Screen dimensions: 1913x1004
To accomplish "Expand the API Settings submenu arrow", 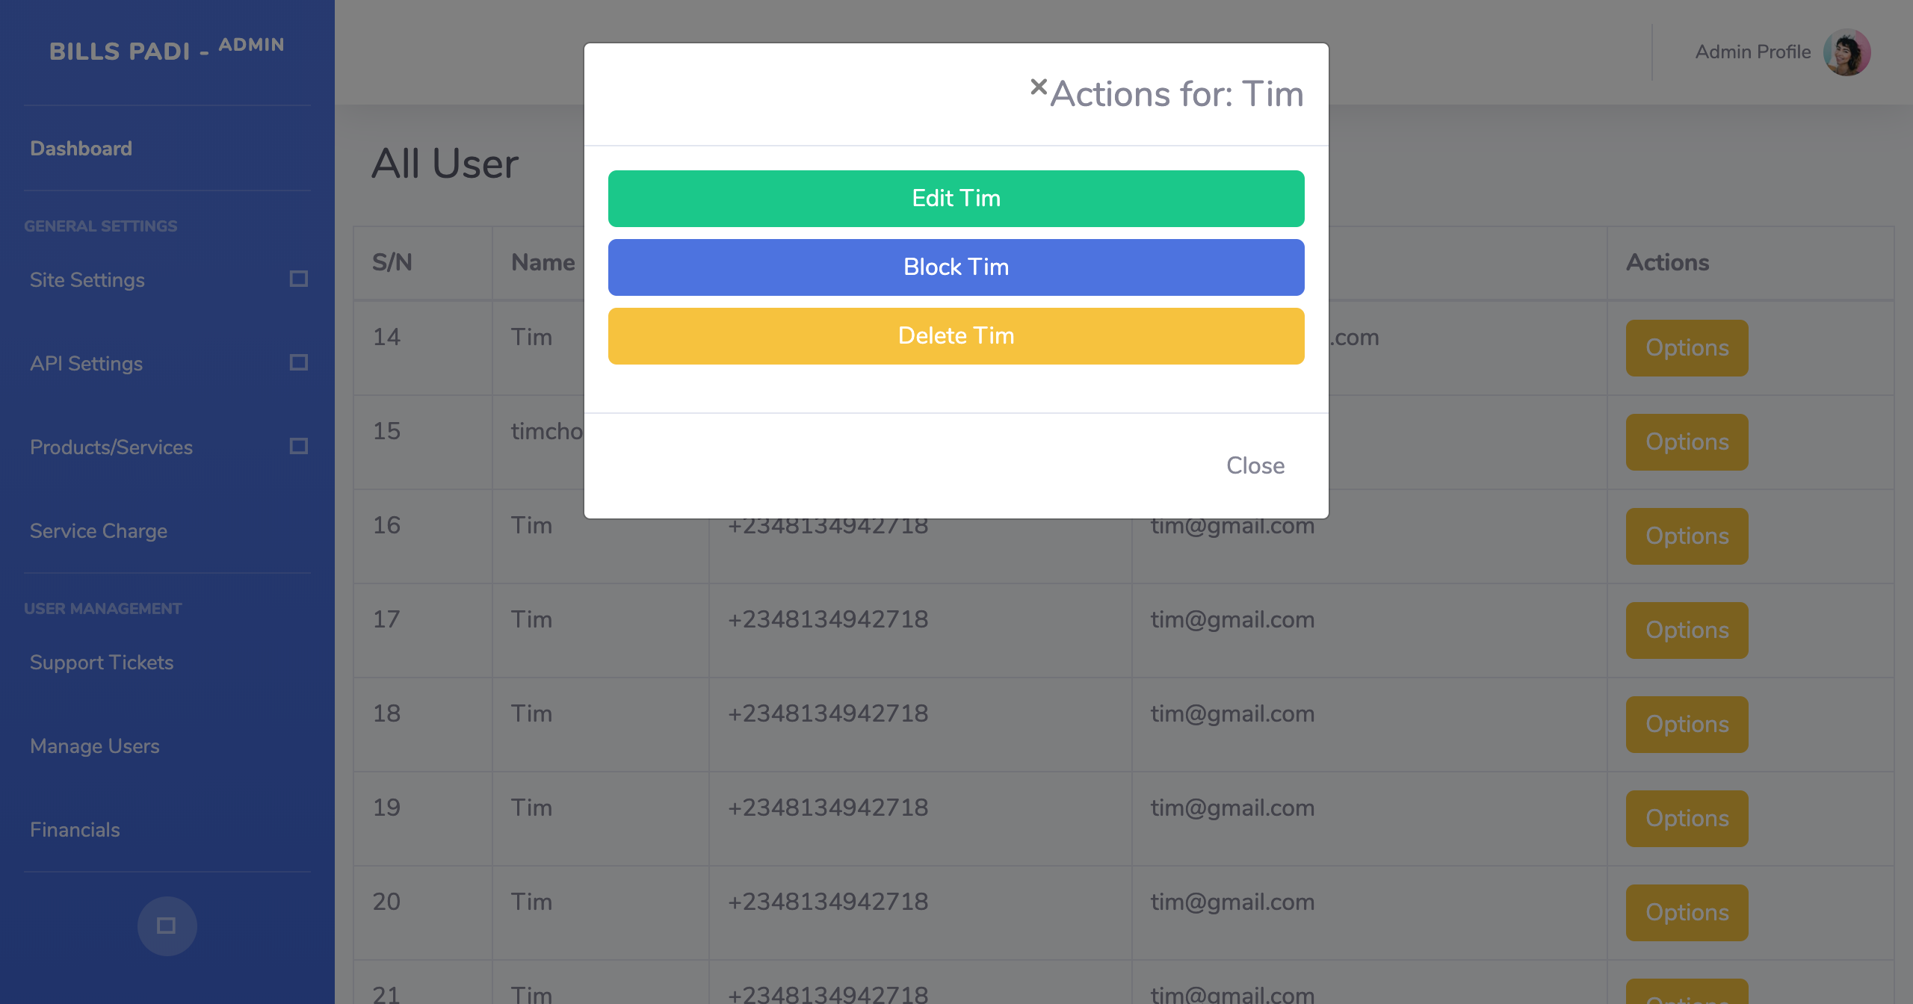I will pyautogui.click(x=299, y=362).
